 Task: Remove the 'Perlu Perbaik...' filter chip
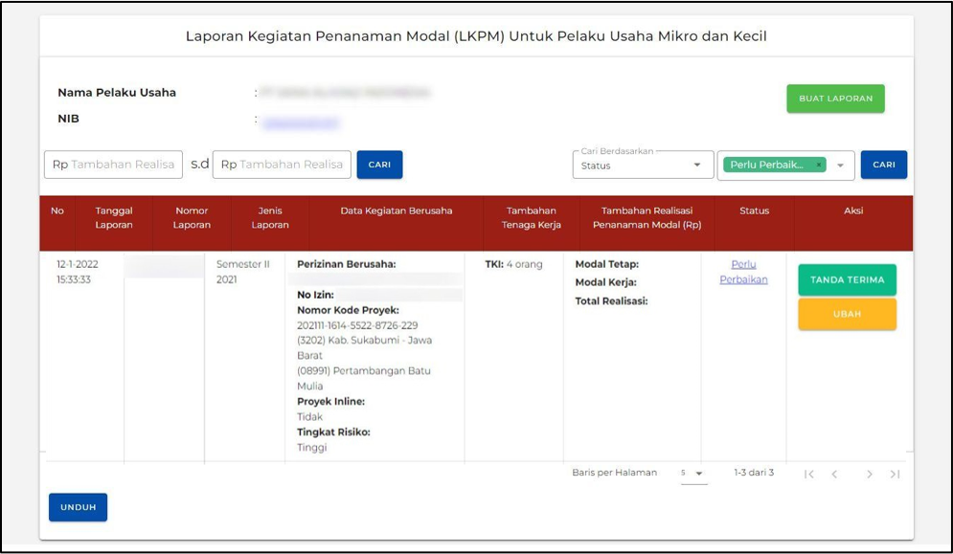(x=819, y=165)
